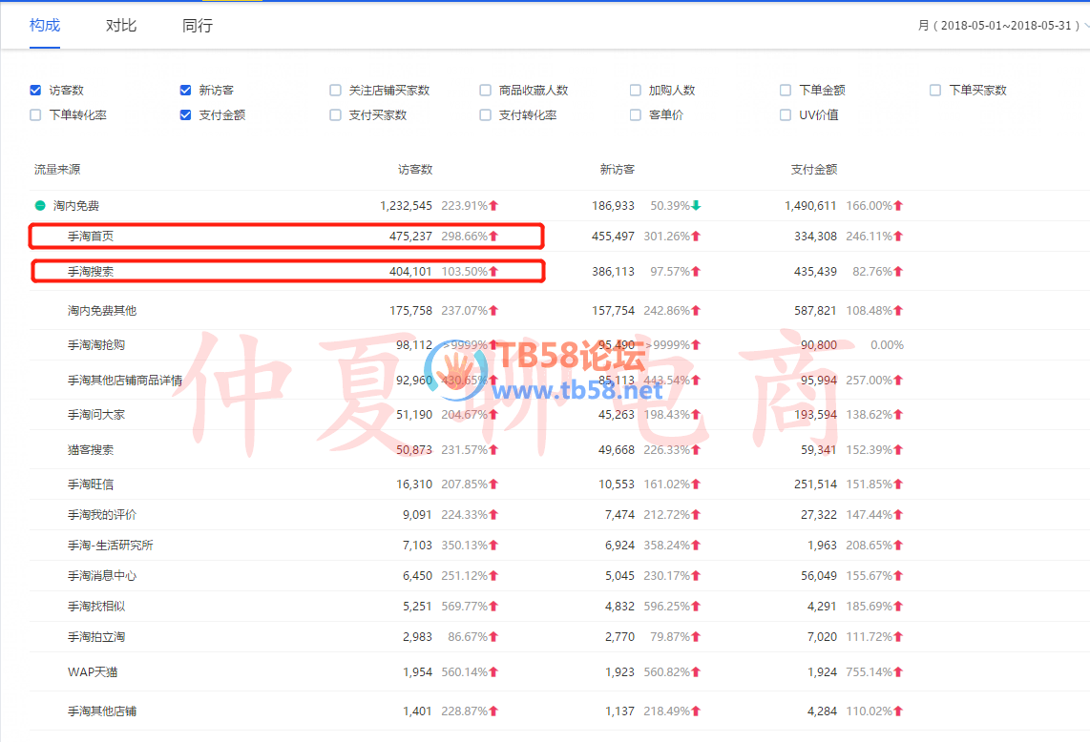Image resolution: width=1090 pixels, height=742 pixels.
Task: Collapse the 淘内免费 traffic source group
Action: point(40,205)
